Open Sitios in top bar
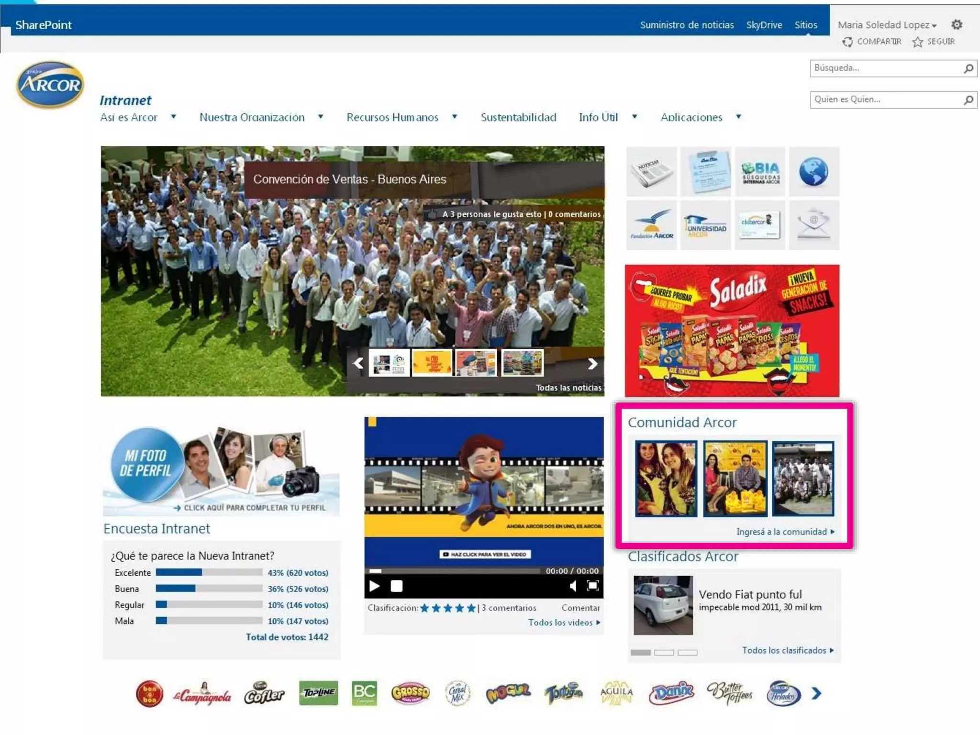 tap(806, 25)
